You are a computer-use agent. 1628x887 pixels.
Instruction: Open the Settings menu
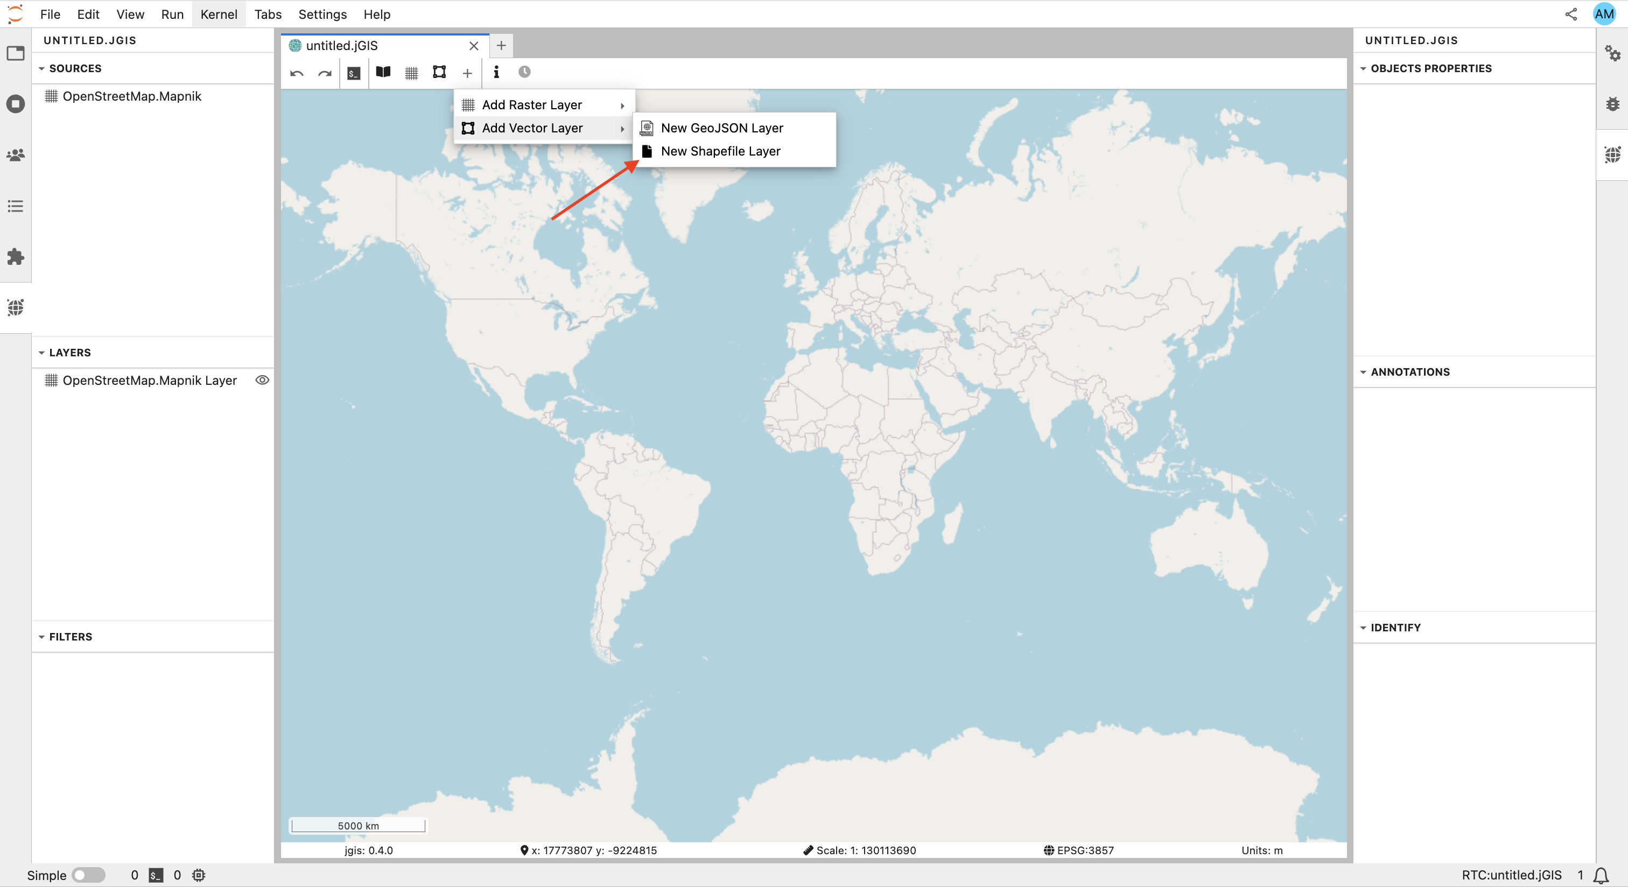click(322, 14)
